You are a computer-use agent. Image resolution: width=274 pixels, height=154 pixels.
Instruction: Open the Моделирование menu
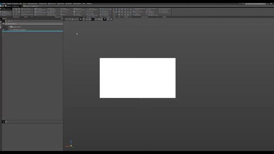(x=33, y=3)
